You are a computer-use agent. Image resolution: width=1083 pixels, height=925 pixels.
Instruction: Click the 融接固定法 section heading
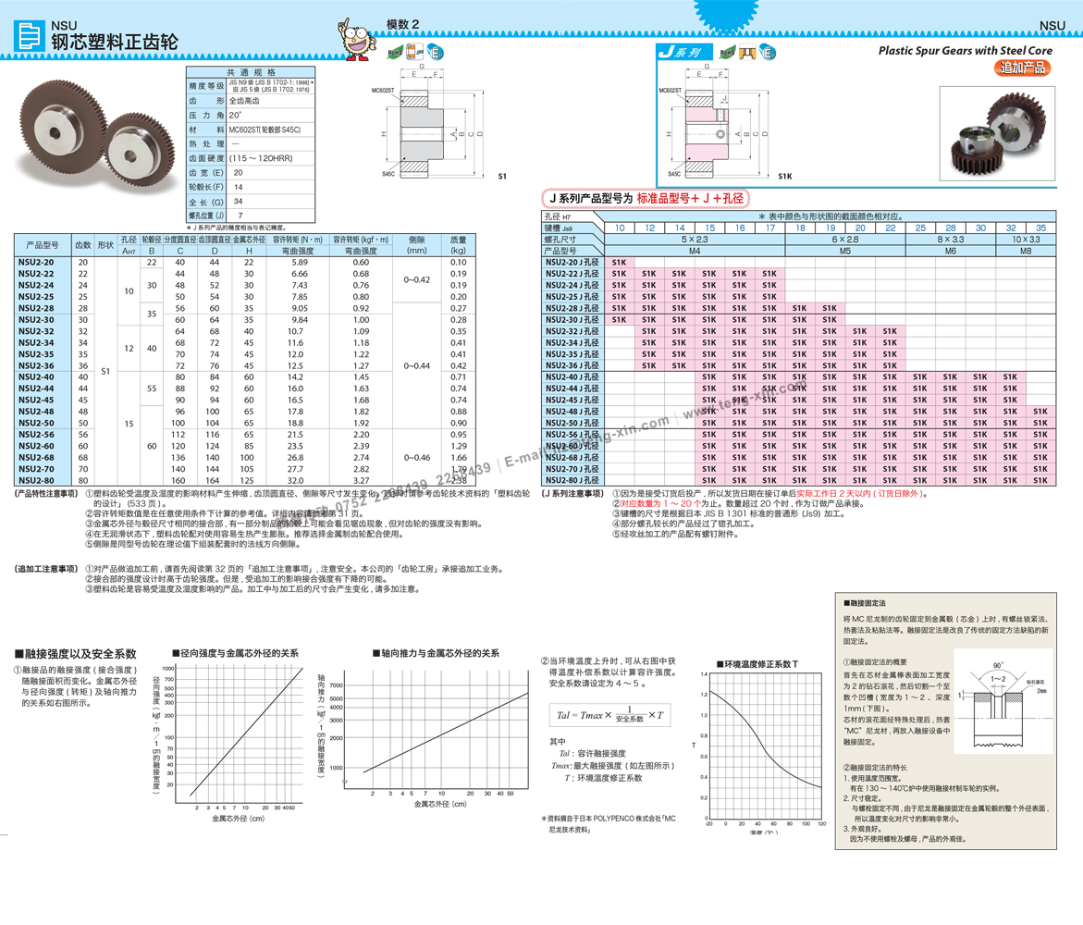(865, 603)
